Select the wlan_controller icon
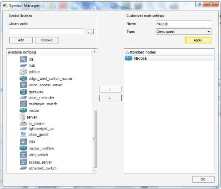Image resolution: width=221 pixels, height=189 pixels. pyautogui.click(x=23, y=98)
